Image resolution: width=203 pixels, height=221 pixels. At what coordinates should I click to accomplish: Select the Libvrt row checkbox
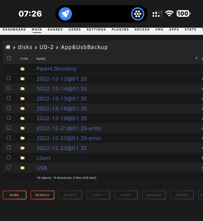9,157
